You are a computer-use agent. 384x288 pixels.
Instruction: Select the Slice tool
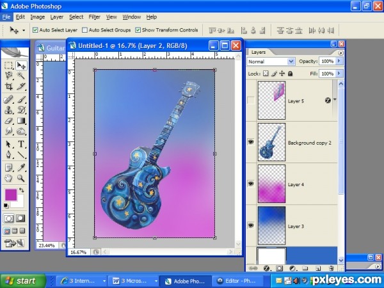(21, 86)
